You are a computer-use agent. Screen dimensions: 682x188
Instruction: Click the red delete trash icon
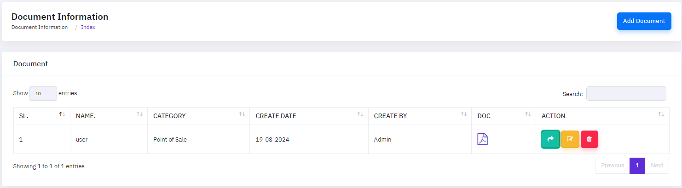tap(589, 139)
